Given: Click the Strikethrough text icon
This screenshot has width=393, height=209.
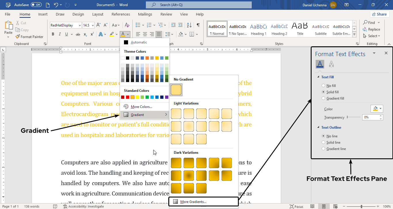Looking at the screenshot, I should pos(78,34).
